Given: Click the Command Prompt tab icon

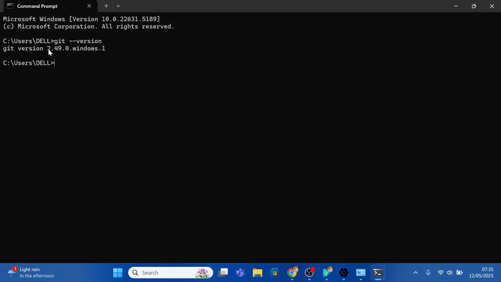Looking at the screenshot, I should pos(10,6).
